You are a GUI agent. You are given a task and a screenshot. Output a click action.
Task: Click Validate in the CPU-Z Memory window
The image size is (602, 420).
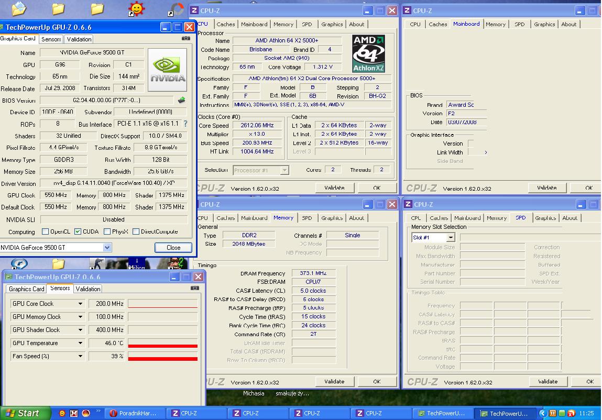coord(334,381)
